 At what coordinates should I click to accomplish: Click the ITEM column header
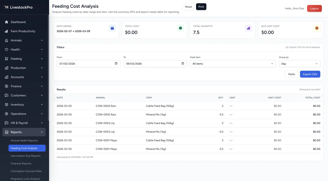click(149, 98)
